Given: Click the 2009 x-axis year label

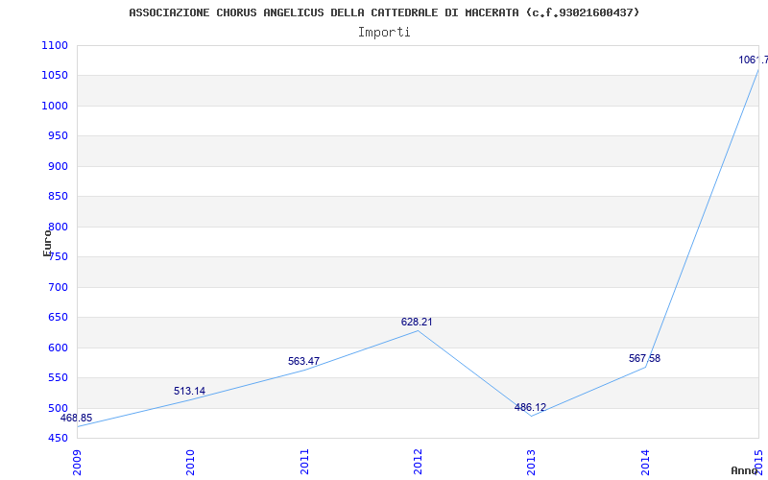Looking at the screenshot, I should [77, 462].
